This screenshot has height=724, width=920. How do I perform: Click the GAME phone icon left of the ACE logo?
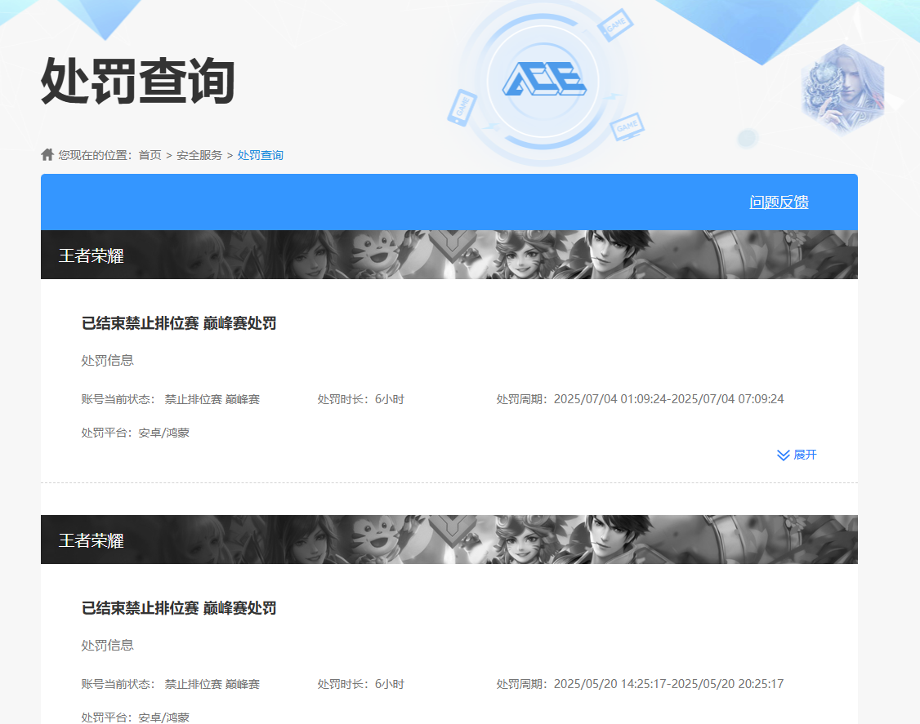[462, 108]
